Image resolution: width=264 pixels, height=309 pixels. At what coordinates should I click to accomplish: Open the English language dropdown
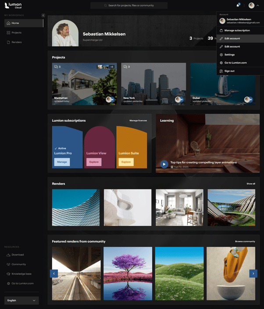tap(21, 300)
